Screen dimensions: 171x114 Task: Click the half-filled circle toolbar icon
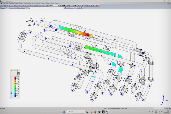tap(92, 5)
